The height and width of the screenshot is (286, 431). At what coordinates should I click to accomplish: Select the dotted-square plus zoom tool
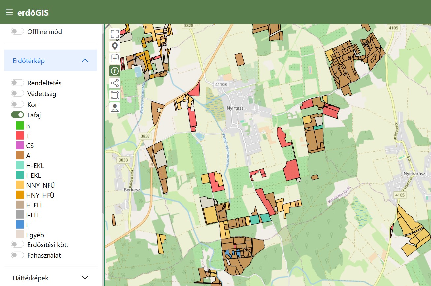point(115,58)
